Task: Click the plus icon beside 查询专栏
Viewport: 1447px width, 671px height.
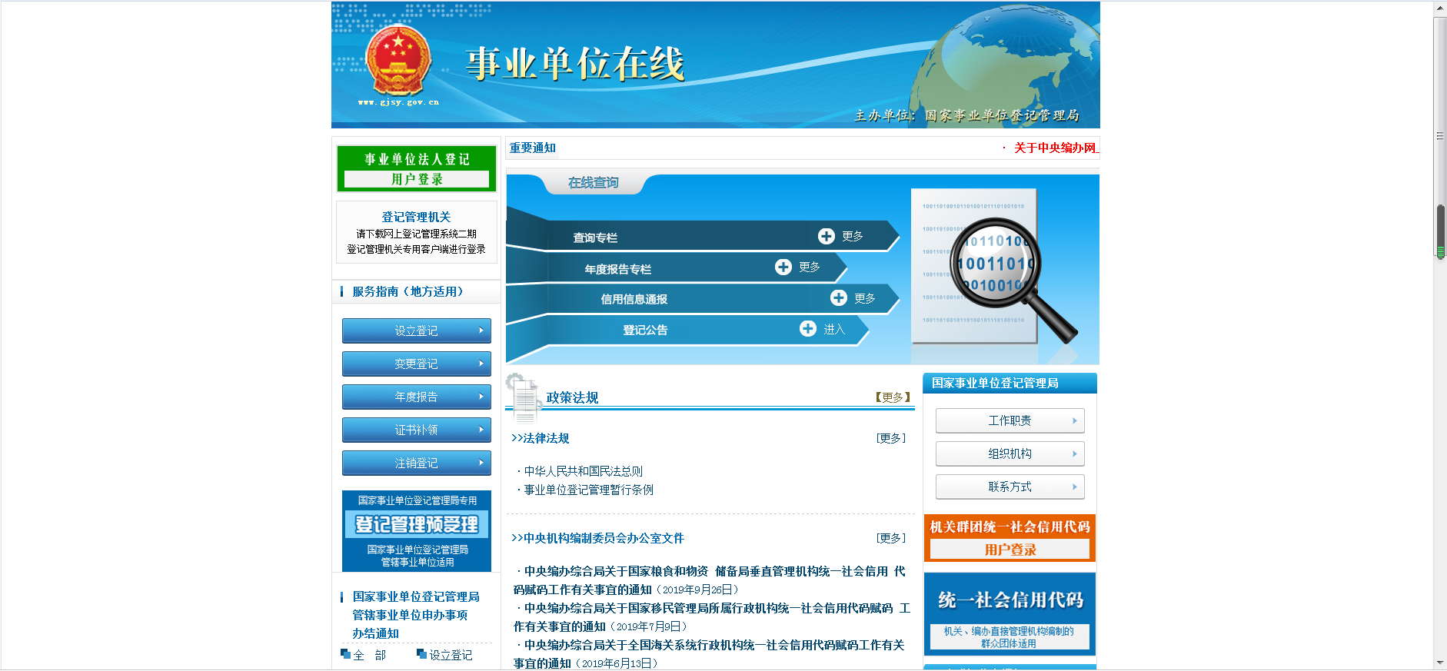Action: [x=827, y=236]
